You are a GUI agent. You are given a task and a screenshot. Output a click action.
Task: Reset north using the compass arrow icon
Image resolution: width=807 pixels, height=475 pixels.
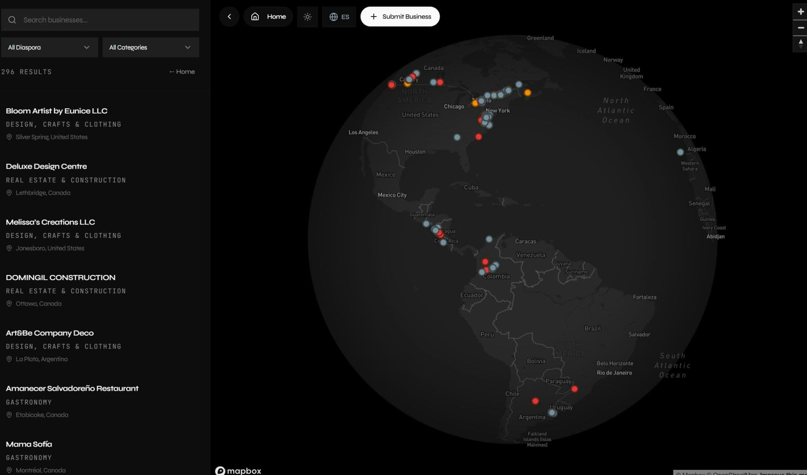tap(801, 44)
